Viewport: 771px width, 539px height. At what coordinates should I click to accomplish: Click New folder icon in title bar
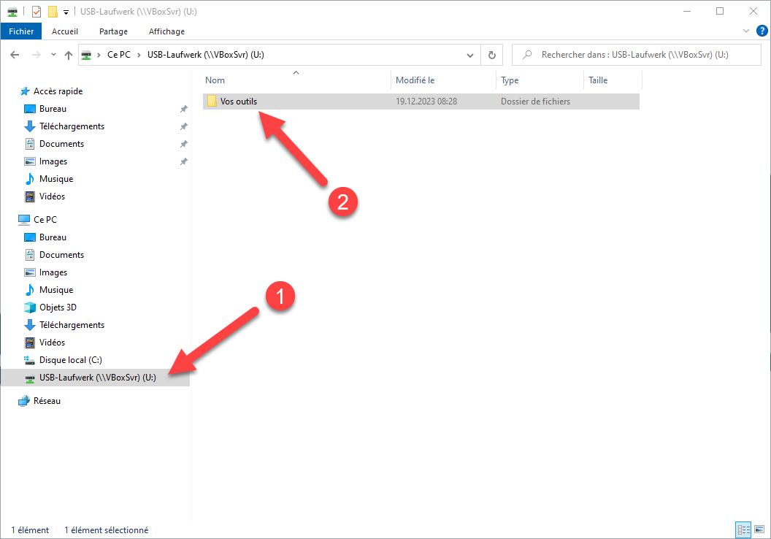point(53,11)
